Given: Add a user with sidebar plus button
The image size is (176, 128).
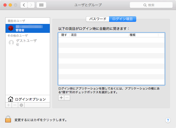Looking at the screenshot, I should [9, 105].
